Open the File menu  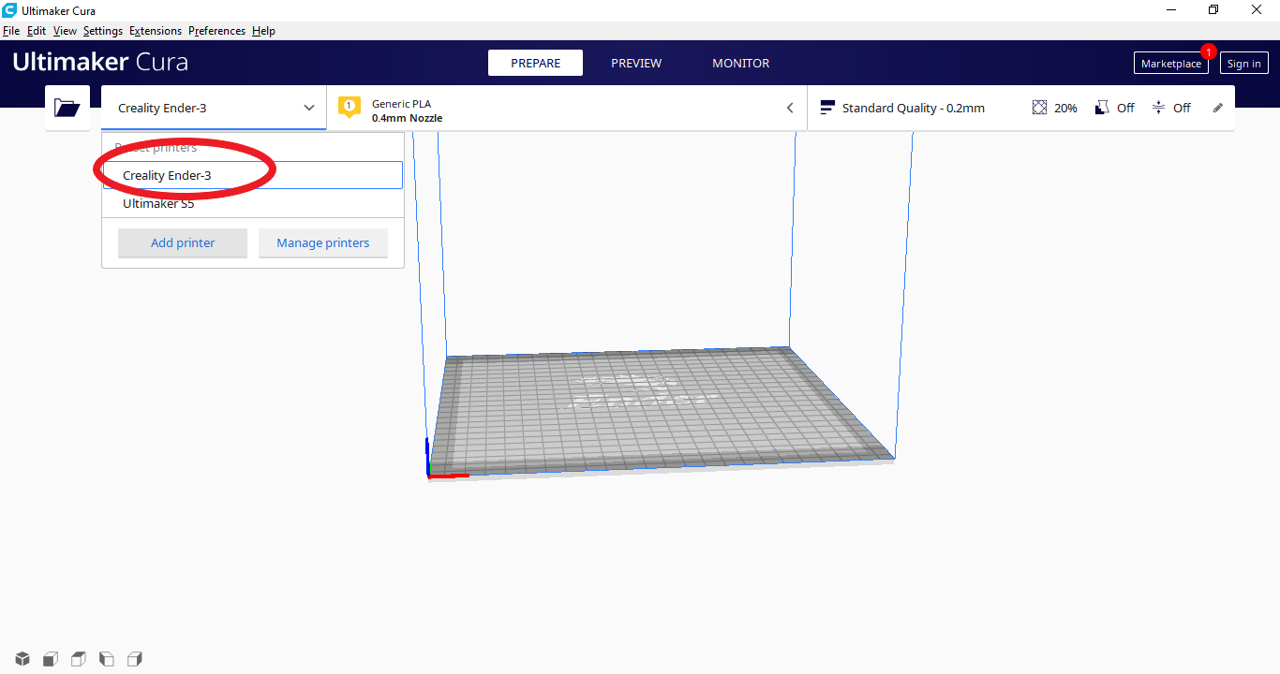(x=11, y=31)
